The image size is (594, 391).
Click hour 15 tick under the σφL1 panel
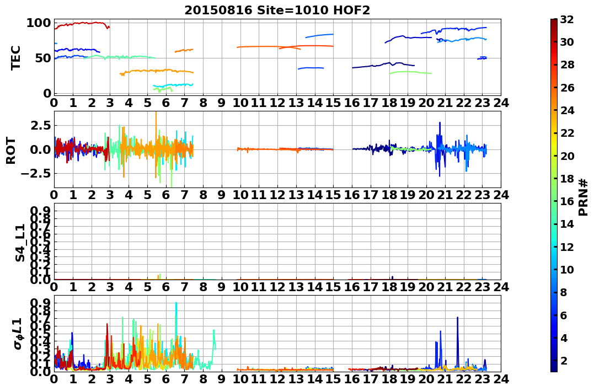point(333,379)
